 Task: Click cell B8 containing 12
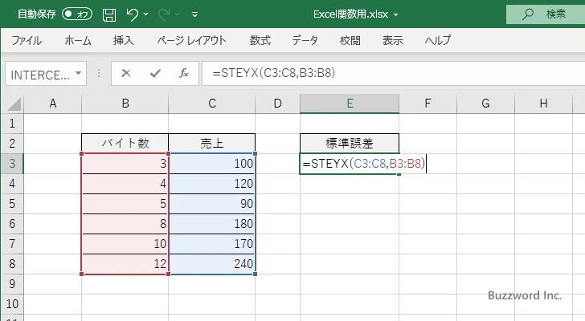[125, 264]
